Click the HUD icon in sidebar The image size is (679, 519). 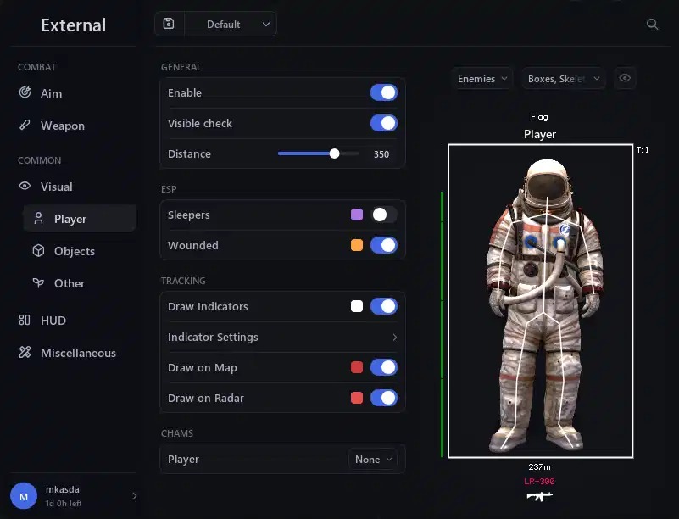point(25,321)
